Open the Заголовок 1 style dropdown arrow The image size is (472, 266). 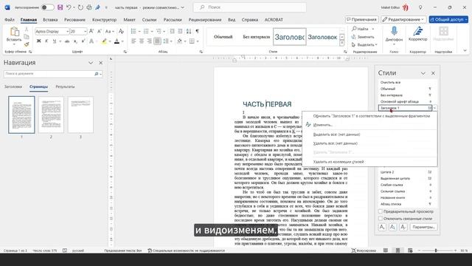tap(434, 108)
